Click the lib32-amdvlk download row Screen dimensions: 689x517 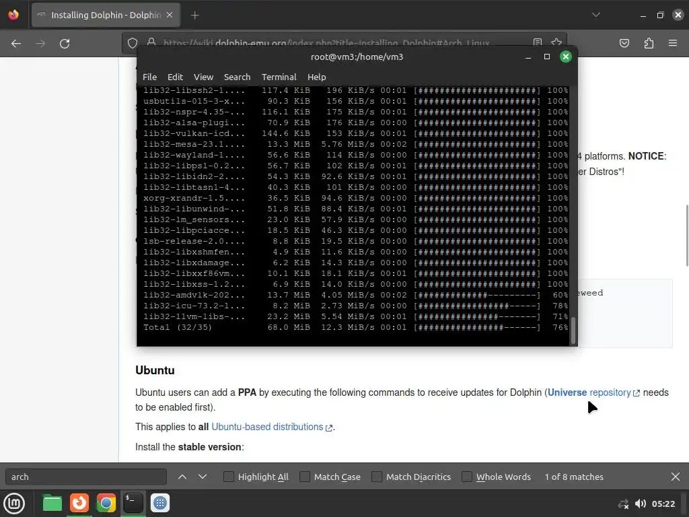[x=355, y=295]
